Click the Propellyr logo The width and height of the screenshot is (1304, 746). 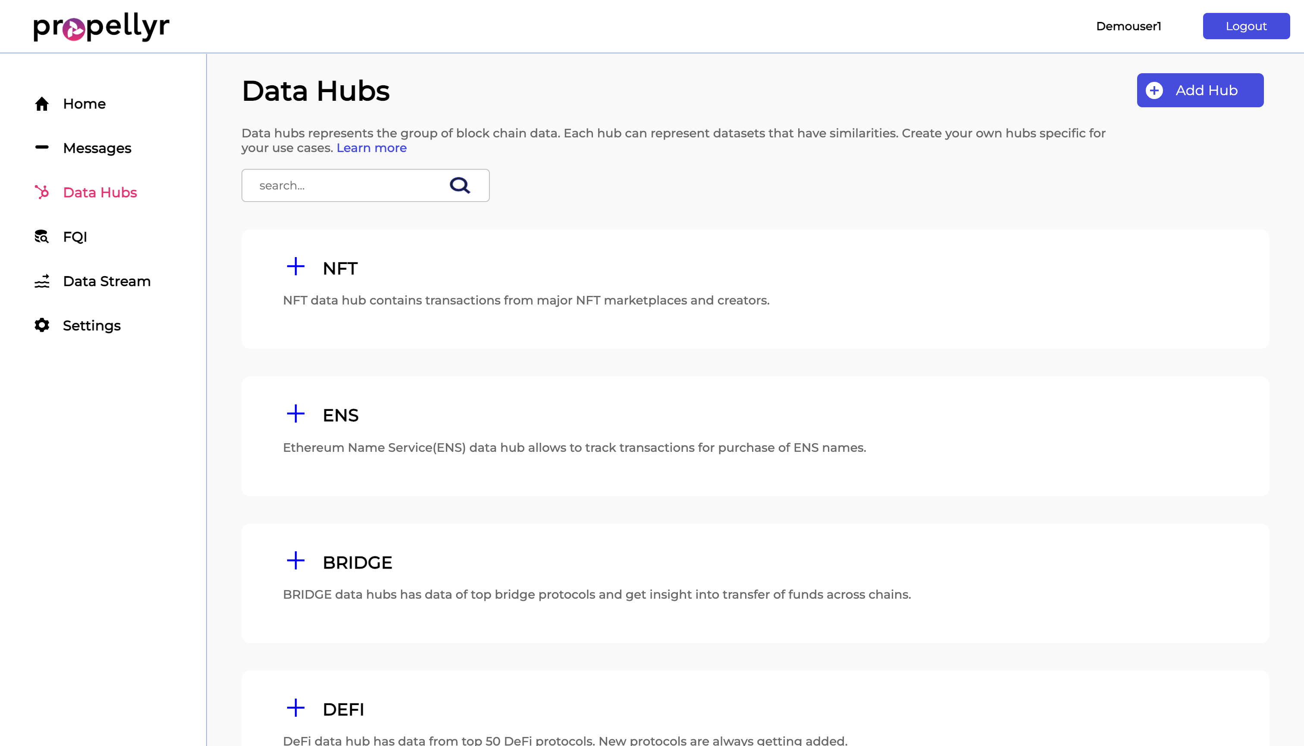coord(102,27)
